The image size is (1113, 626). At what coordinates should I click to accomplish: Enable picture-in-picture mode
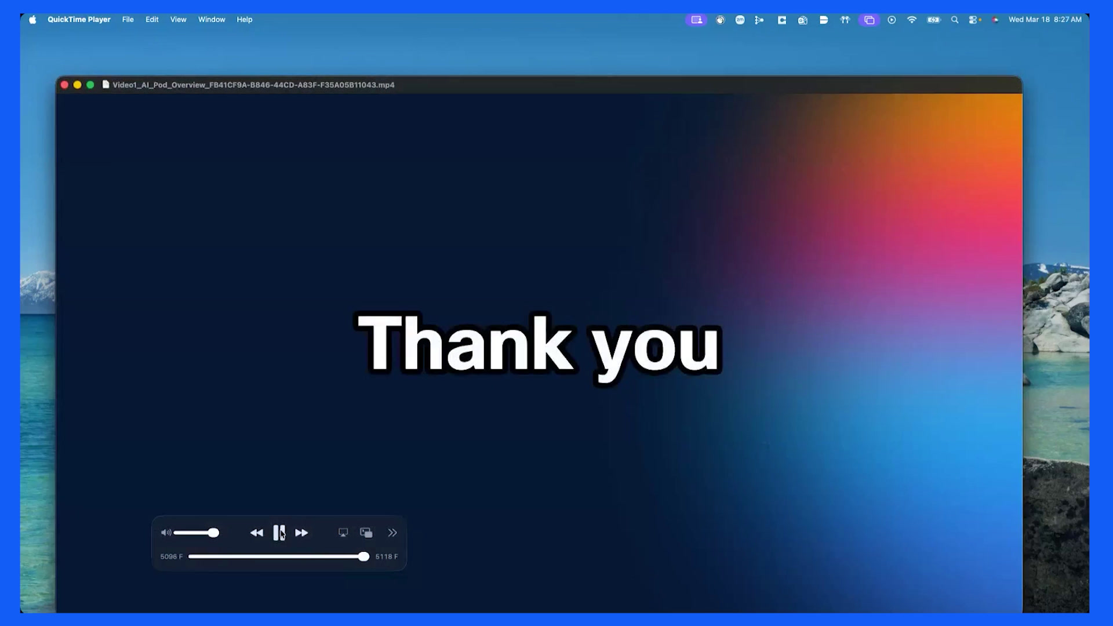[366, 533]
